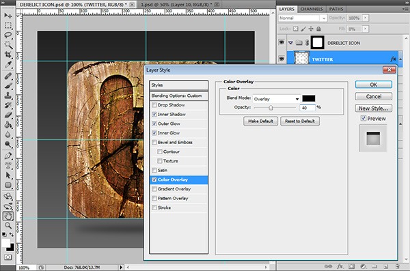
Task: Toggle Quick Mask mode icon
Action: (8, 257)
